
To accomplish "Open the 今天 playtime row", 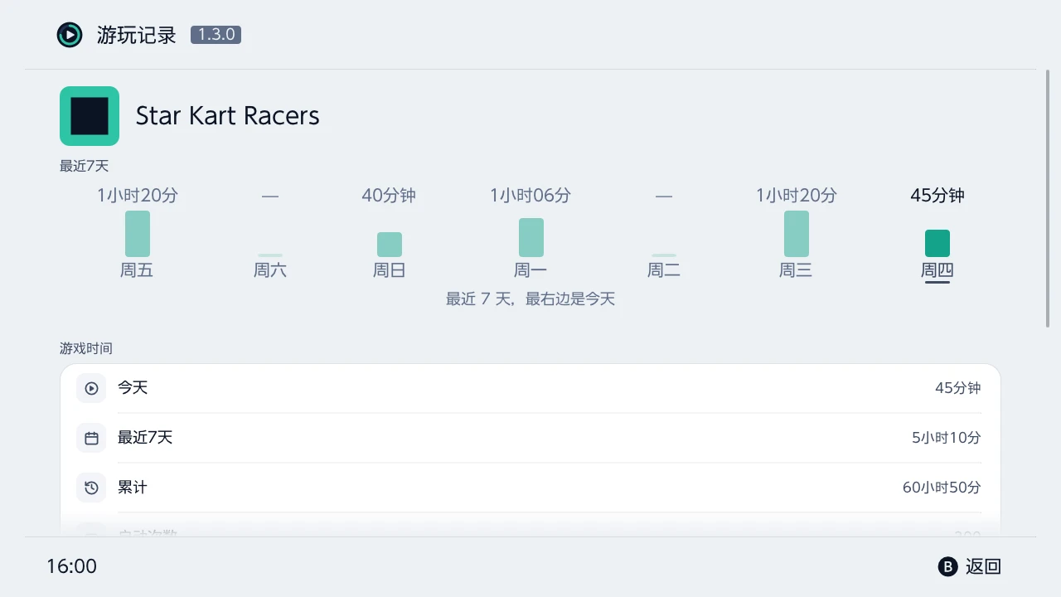I will pos(530,388).
